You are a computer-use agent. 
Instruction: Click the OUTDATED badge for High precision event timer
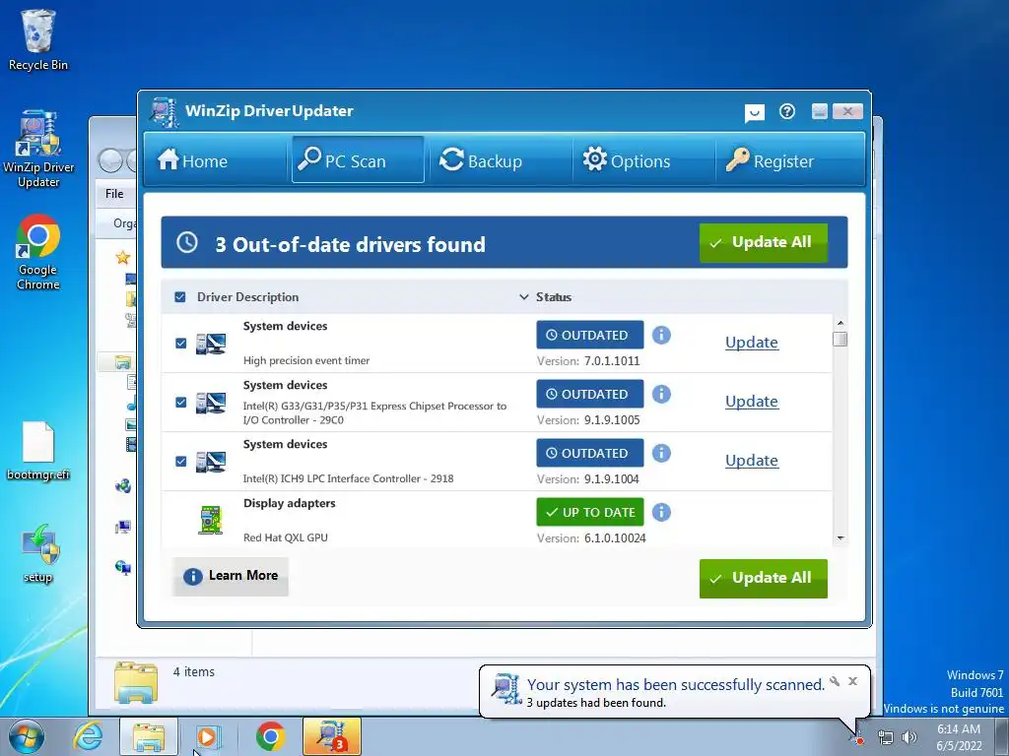coord(590,335)
